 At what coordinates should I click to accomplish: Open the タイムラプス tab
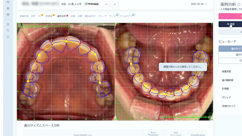click(126, 16)
